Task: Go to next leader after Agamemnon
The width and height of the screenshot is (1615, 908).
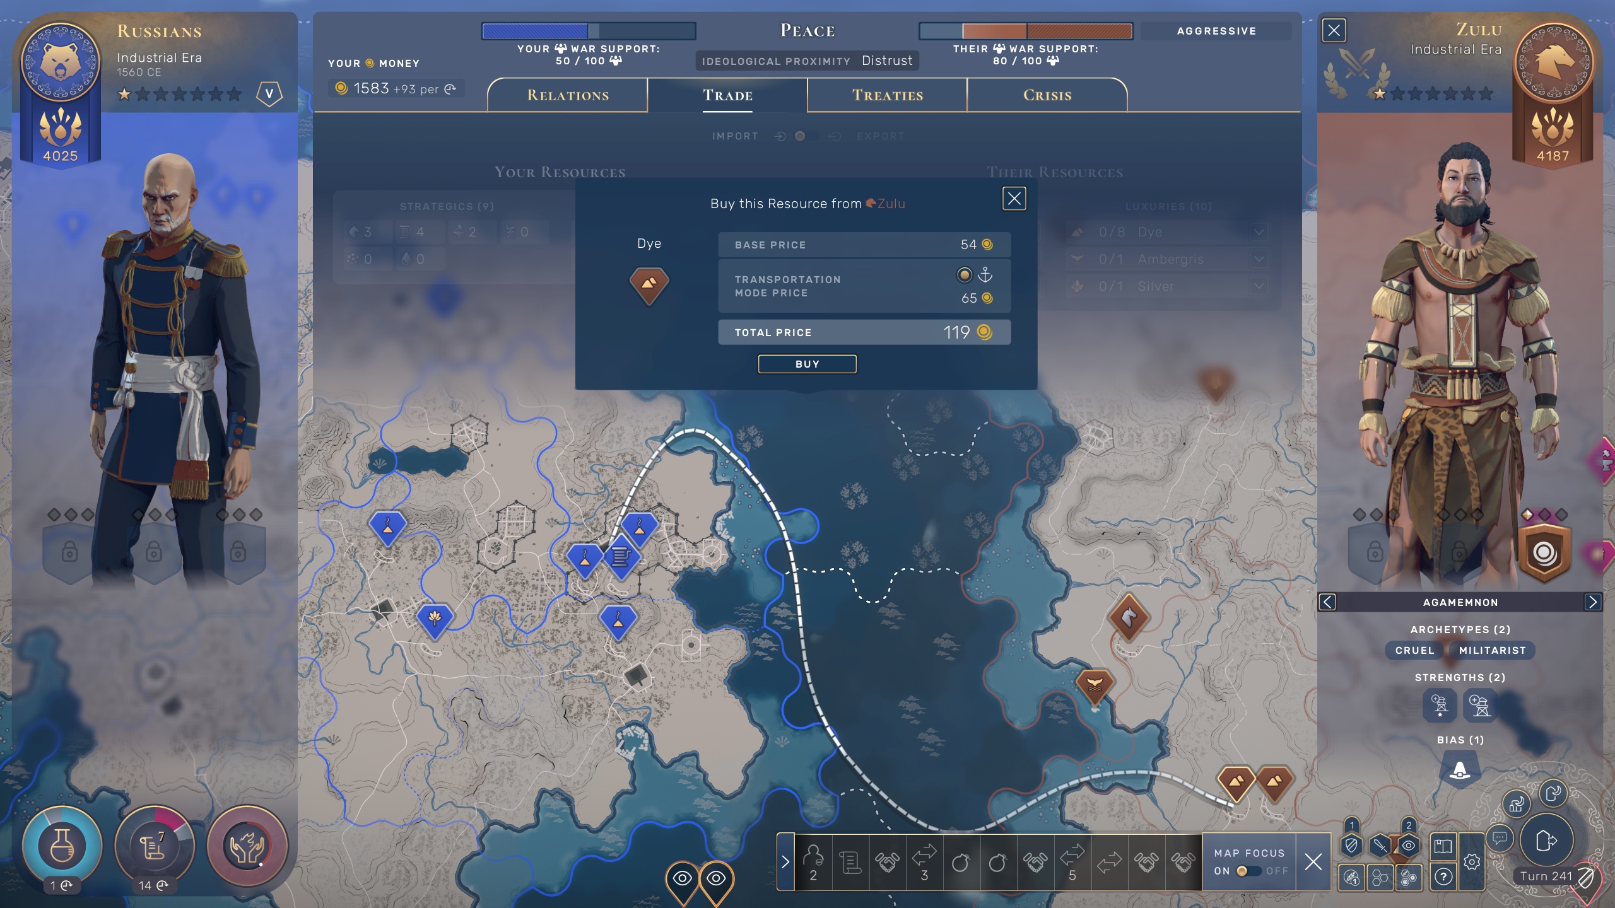Action: click(x=1592, y=602)
